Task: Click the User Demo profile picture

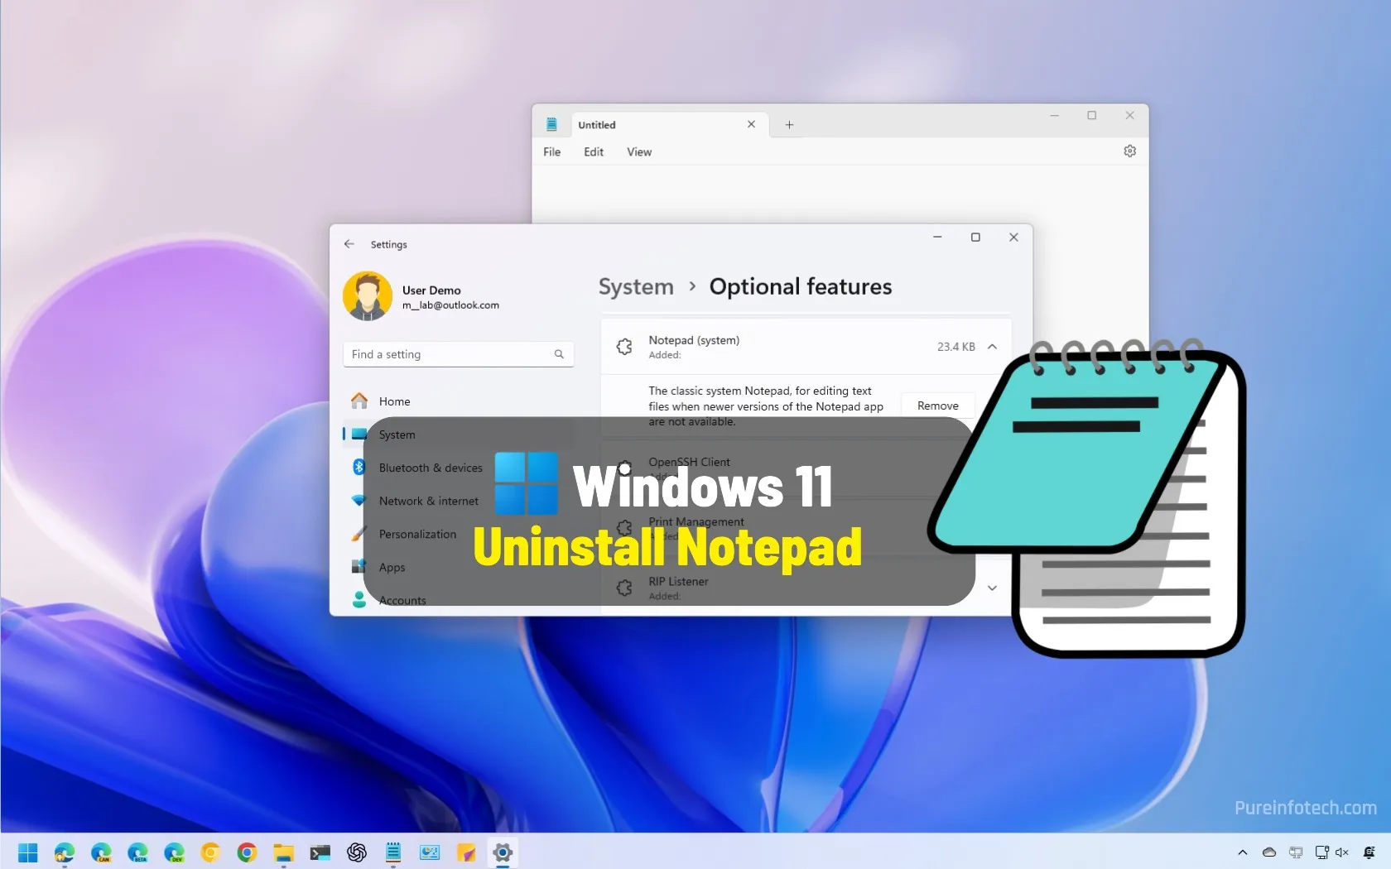Action: click(x=368, y=296)
